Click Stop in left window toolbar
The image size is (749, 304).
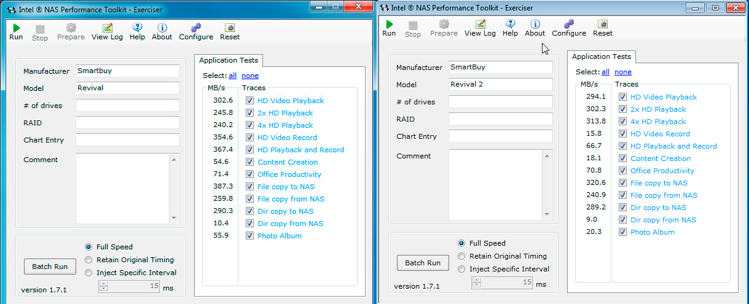(x=40, y=32)
